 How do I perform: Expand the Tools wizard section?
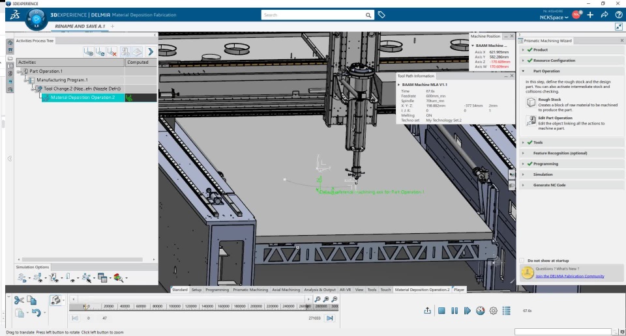coord(523,143)
